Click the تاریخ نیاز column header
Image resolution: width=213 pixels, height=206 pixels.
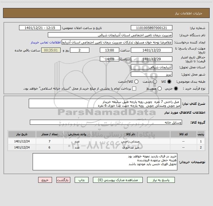pos(22,134)
